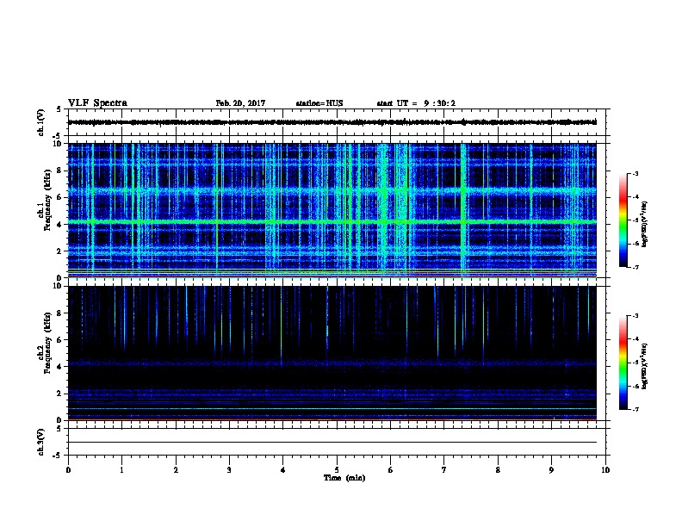Screen dimensions: 682x527
Task: Click the ch.1 colorbar unit label log(PSD)
Action: coord(645,225)
